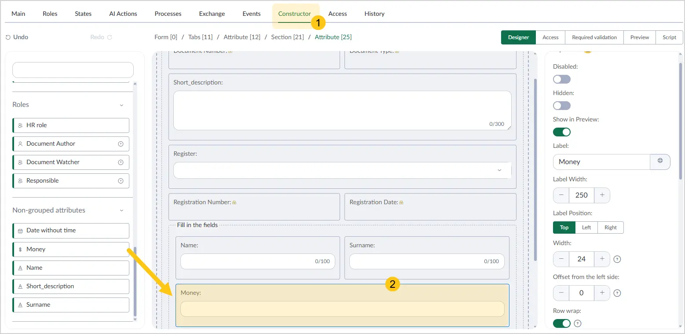
Task: Click the attribute search box in the left panel
Action: pos(73,70)
